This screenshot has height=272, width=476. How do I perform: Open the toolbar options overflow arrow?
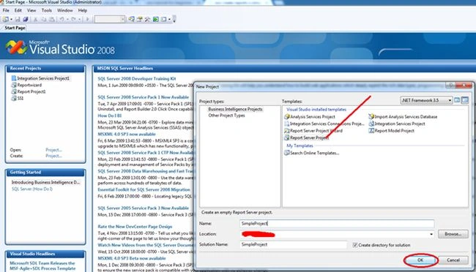click(x=174, y=20)
